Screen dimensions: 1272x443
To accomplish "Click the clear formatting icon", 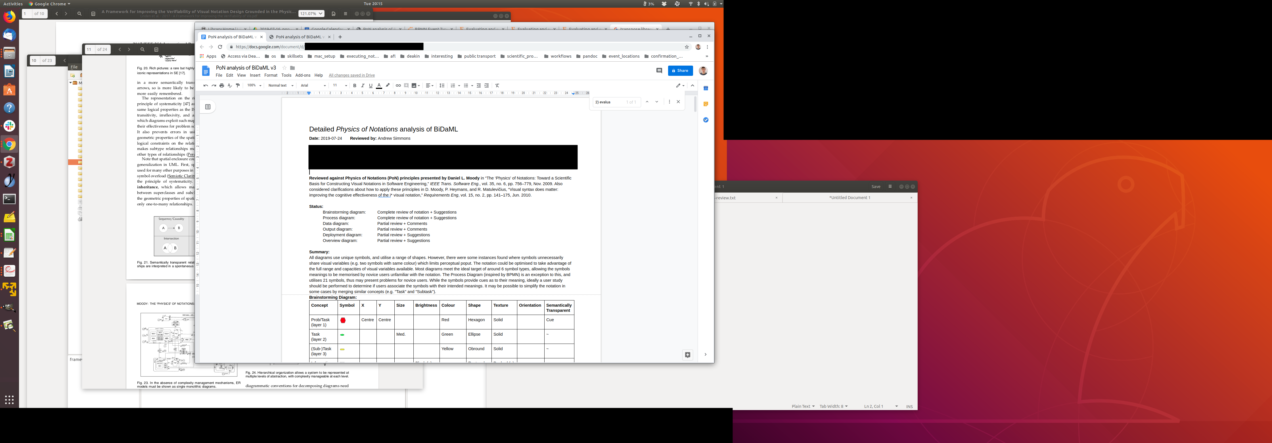I will [497, 85].
